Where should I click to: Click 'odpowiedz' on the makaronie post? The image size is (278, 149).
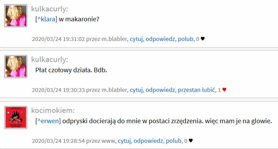pyautogui.click(x=160, y=39)
